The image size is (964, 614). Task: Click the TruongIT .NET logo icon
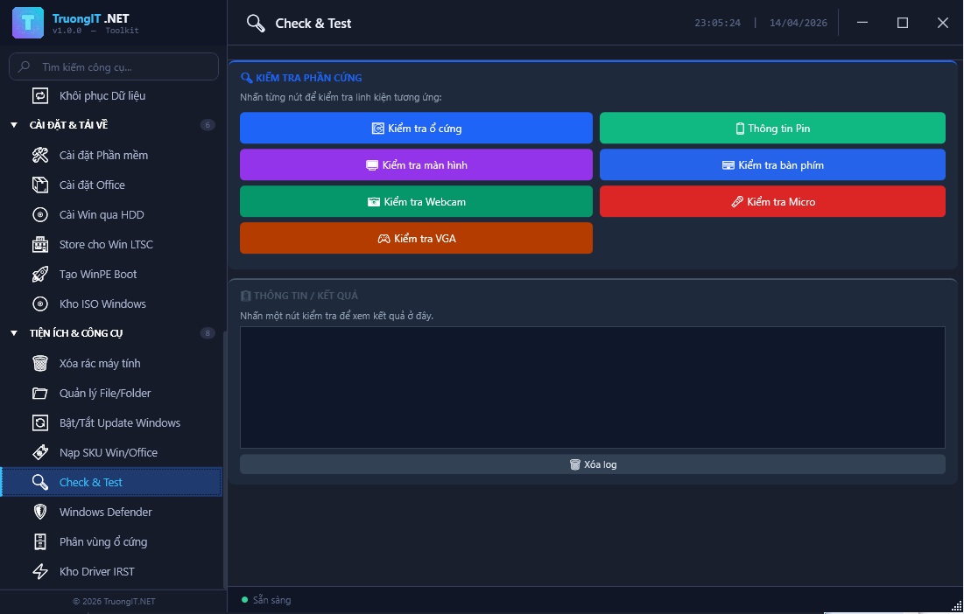[x=28, y=23]
